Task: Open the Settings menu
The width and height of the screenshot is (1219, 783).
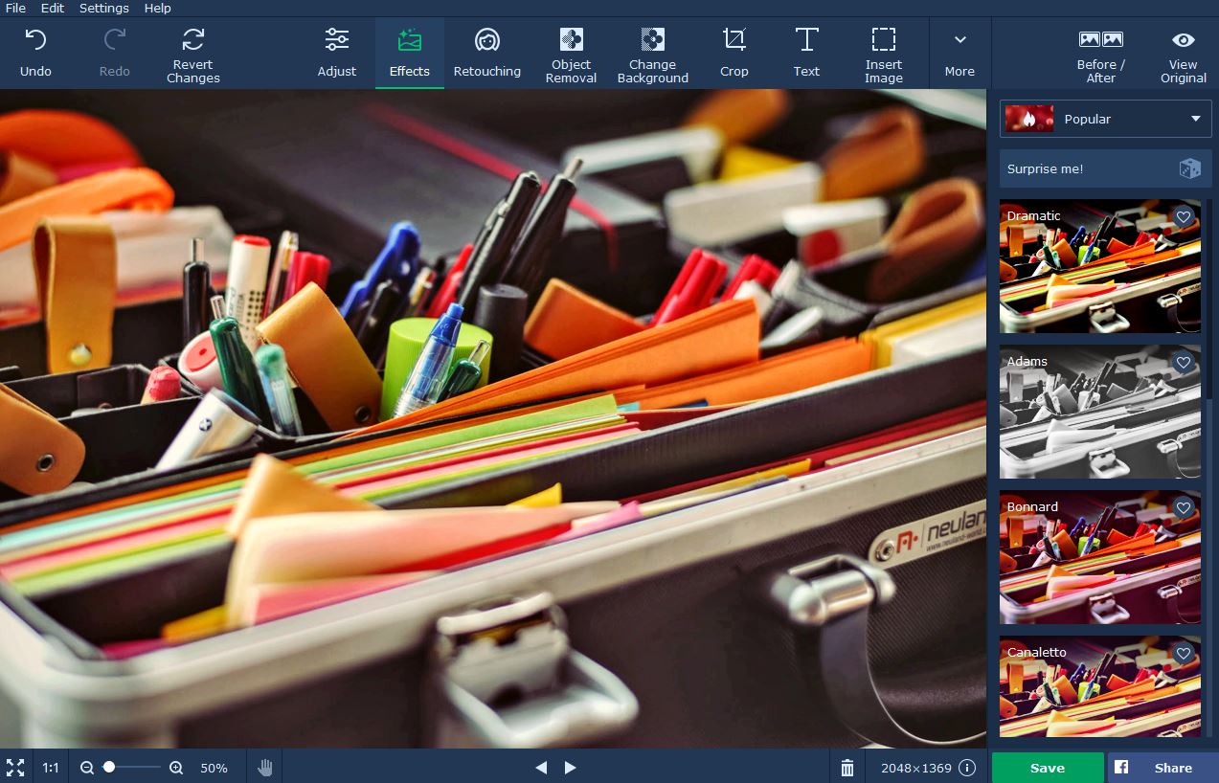Action: coord(103,8)
